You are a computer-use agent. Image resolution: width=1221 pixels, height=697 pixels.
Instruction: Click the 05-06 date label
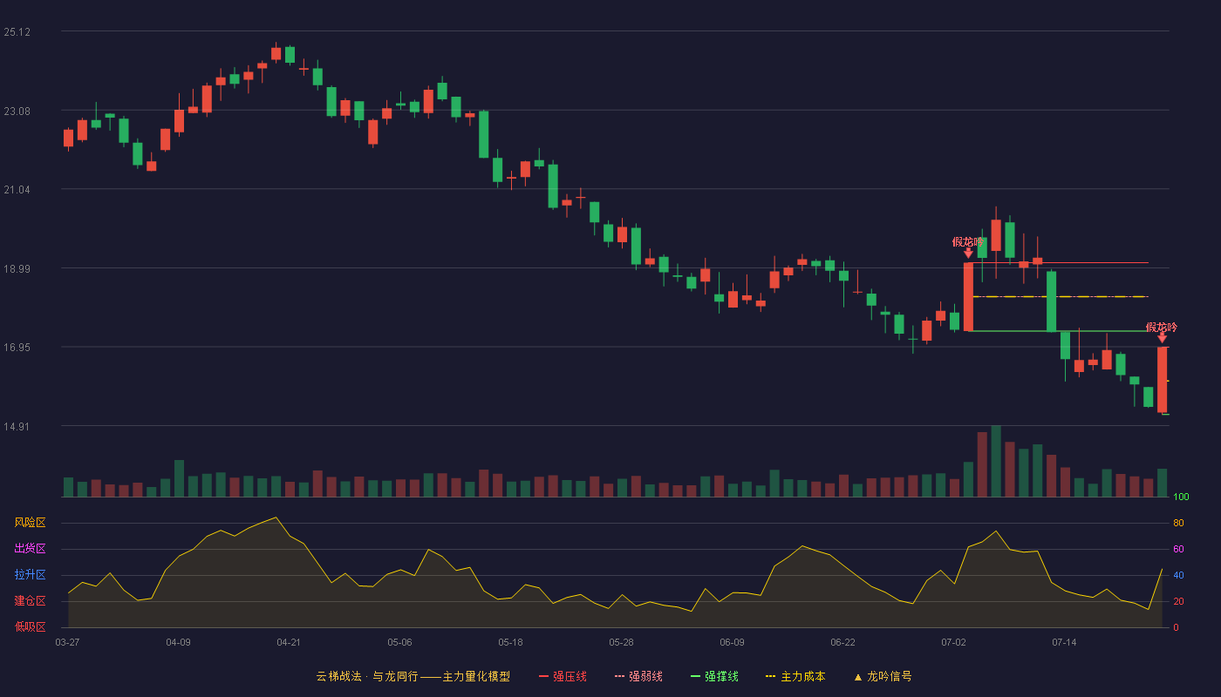[x=399, y=642]
